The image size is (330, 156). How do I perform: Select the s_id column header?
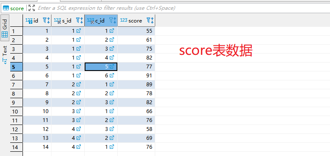coord(68,20)
